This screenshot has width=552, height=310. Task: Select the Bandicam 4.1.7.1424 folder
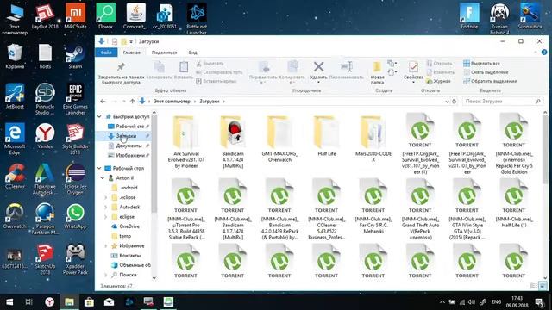pyautogui.click(x=233, y=142)
